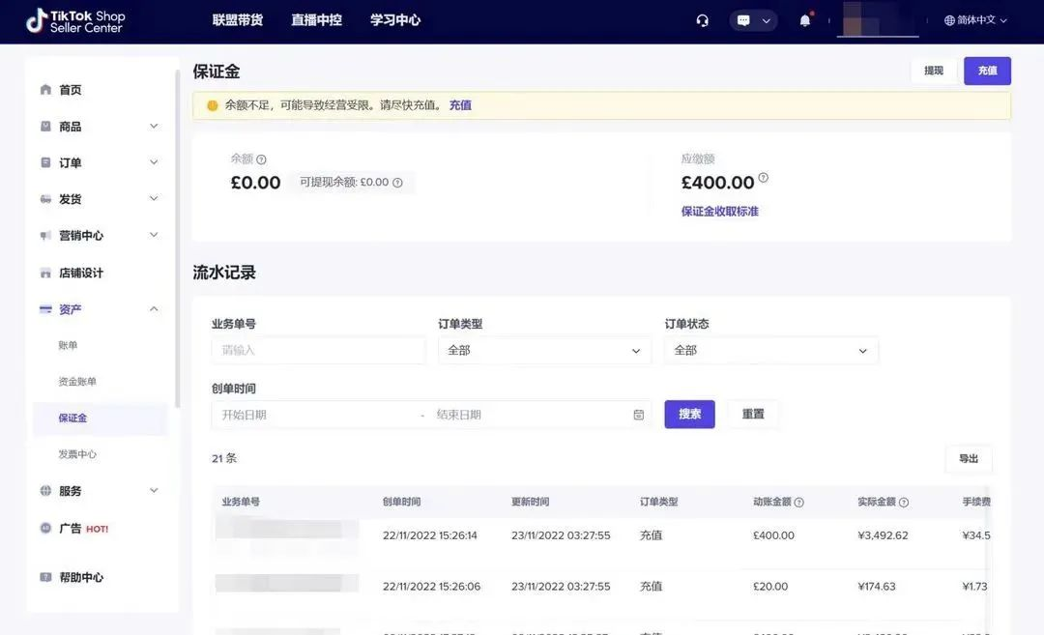Click the 导出 export button
The width and height of the screenshot is (1044, 635).
click(x=968, y=459)
